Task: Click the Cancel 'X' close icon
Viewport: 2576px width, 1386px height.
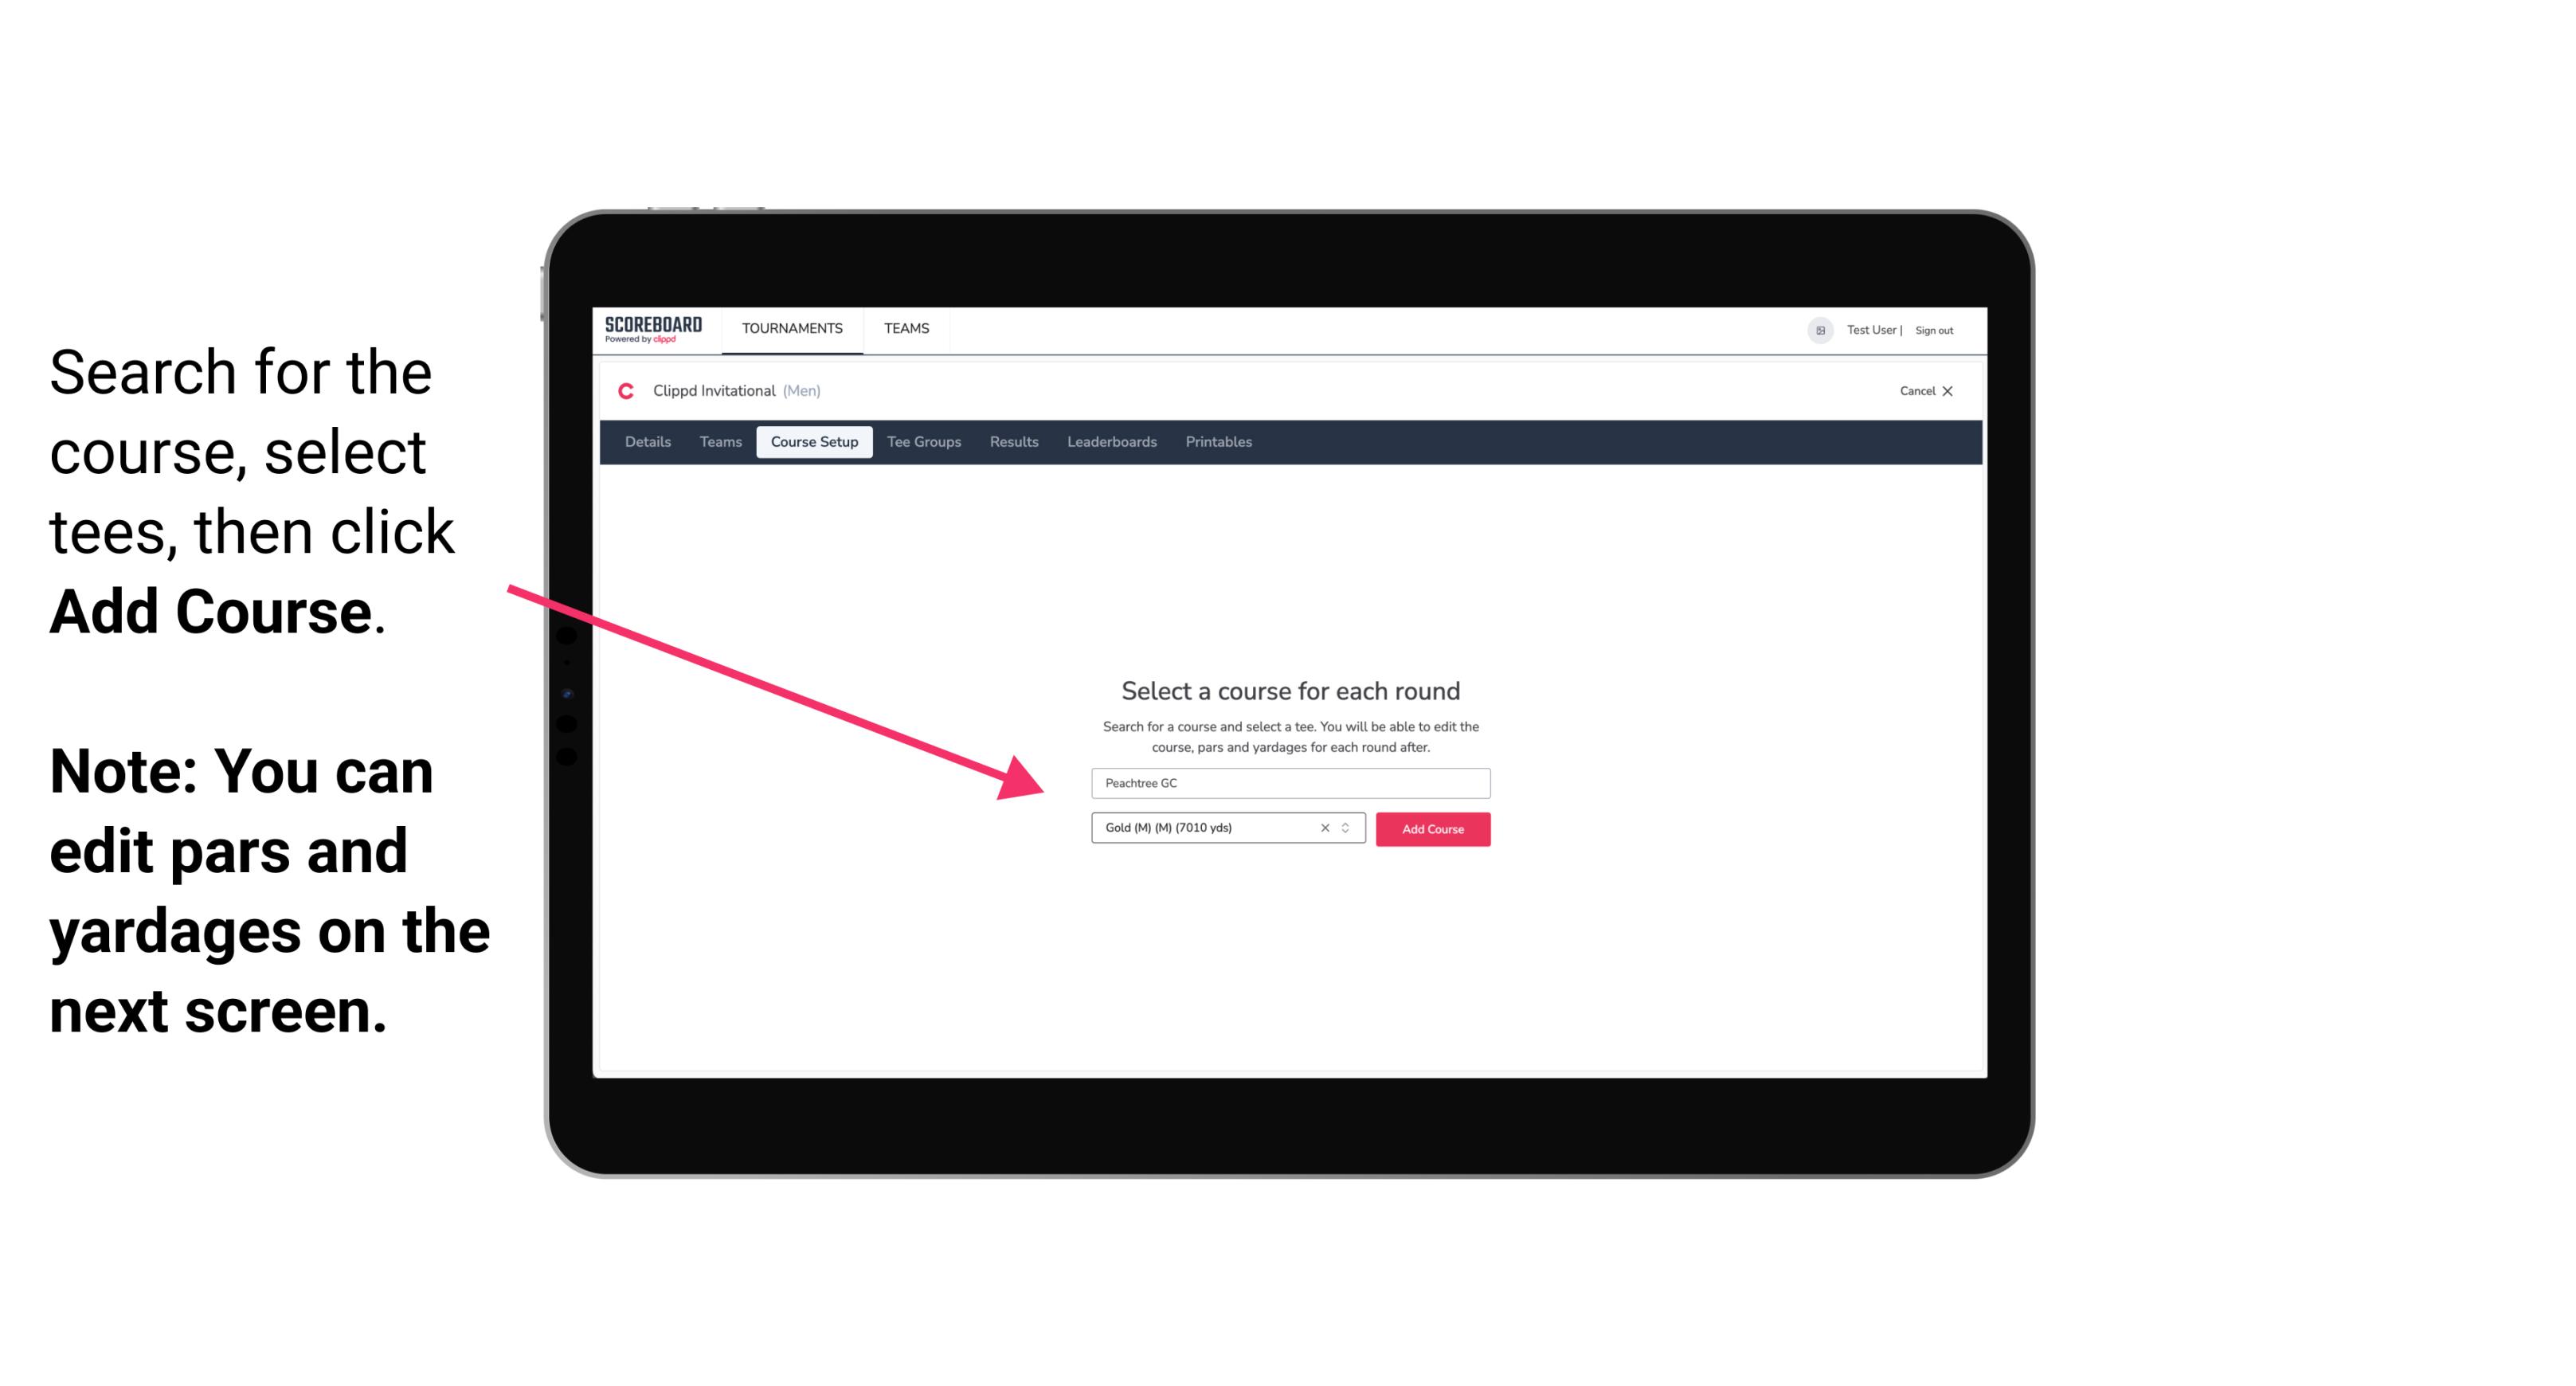Action: 1960,391
